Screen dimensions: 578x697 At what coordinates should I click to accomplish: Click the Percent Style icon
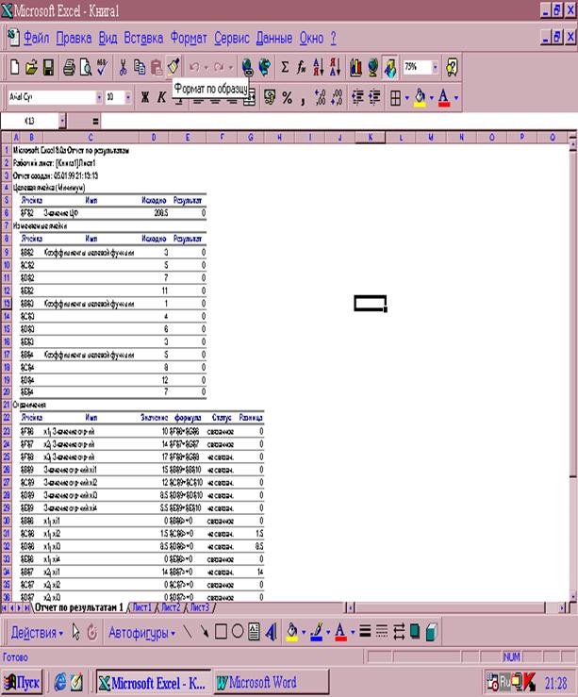point(287,98)
